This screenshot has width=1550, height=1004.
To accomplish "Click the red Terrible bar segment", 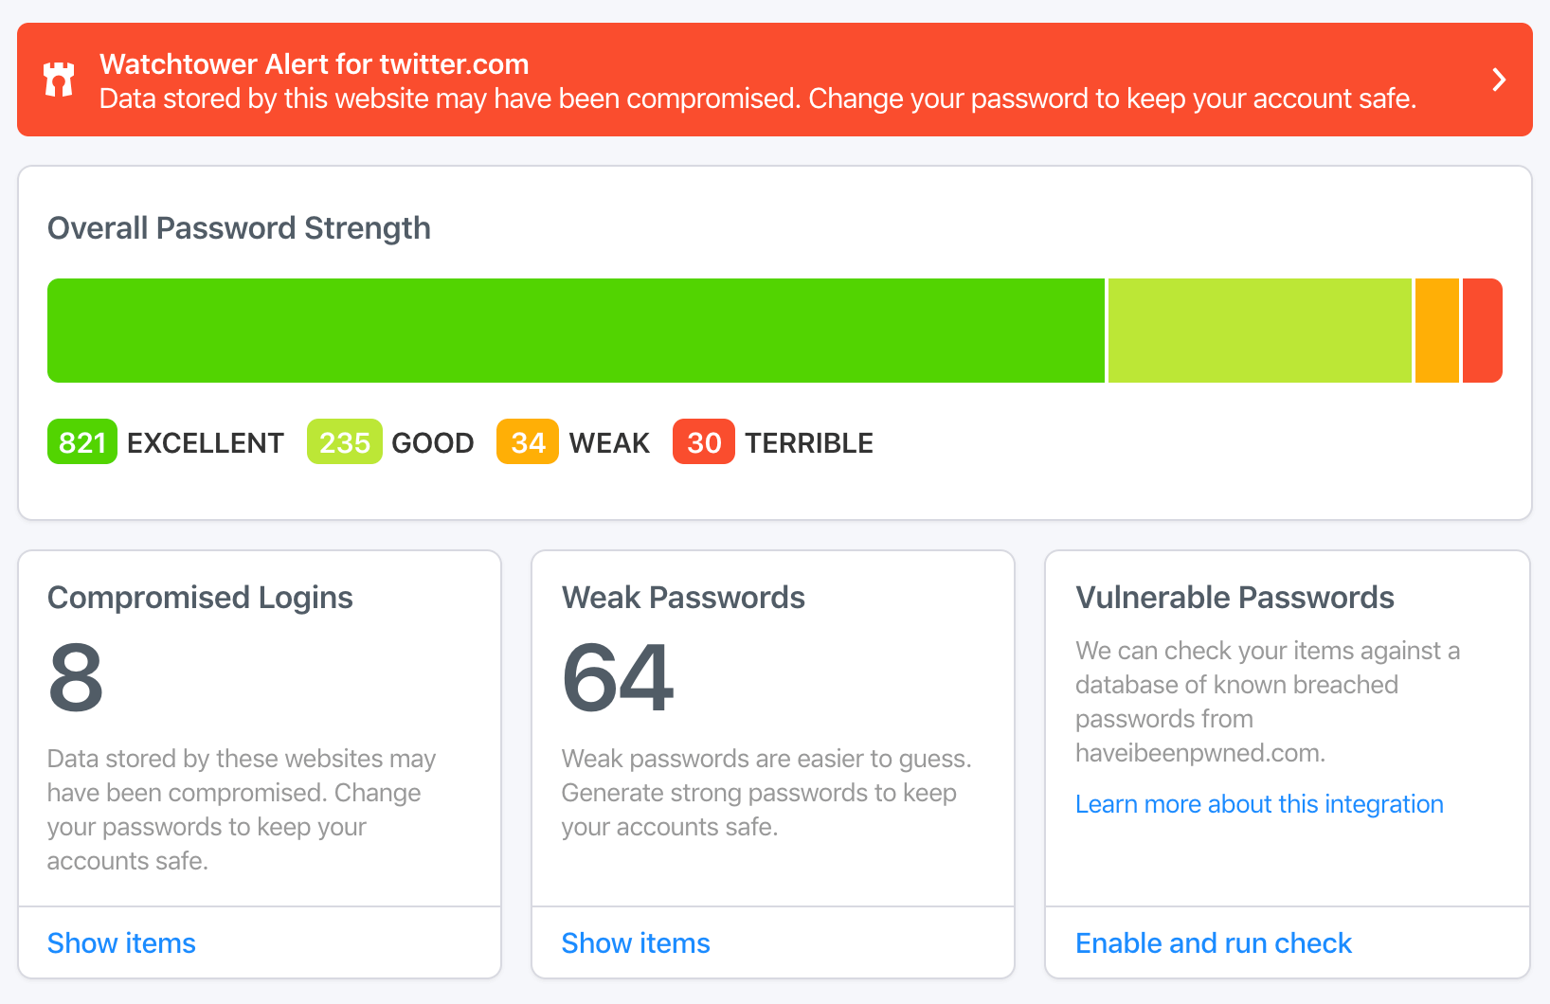I will pos(1483,331).
